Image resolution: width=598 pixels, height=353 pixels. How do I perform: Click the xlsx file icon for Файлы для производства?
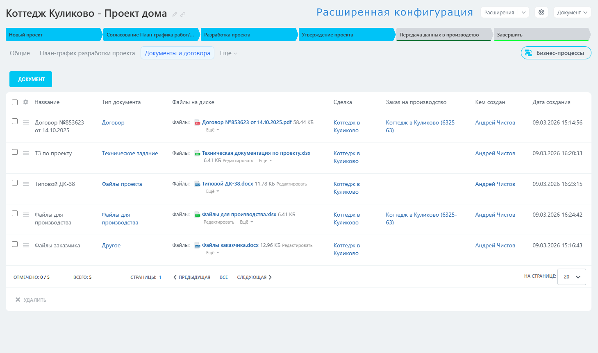(197, 215)
